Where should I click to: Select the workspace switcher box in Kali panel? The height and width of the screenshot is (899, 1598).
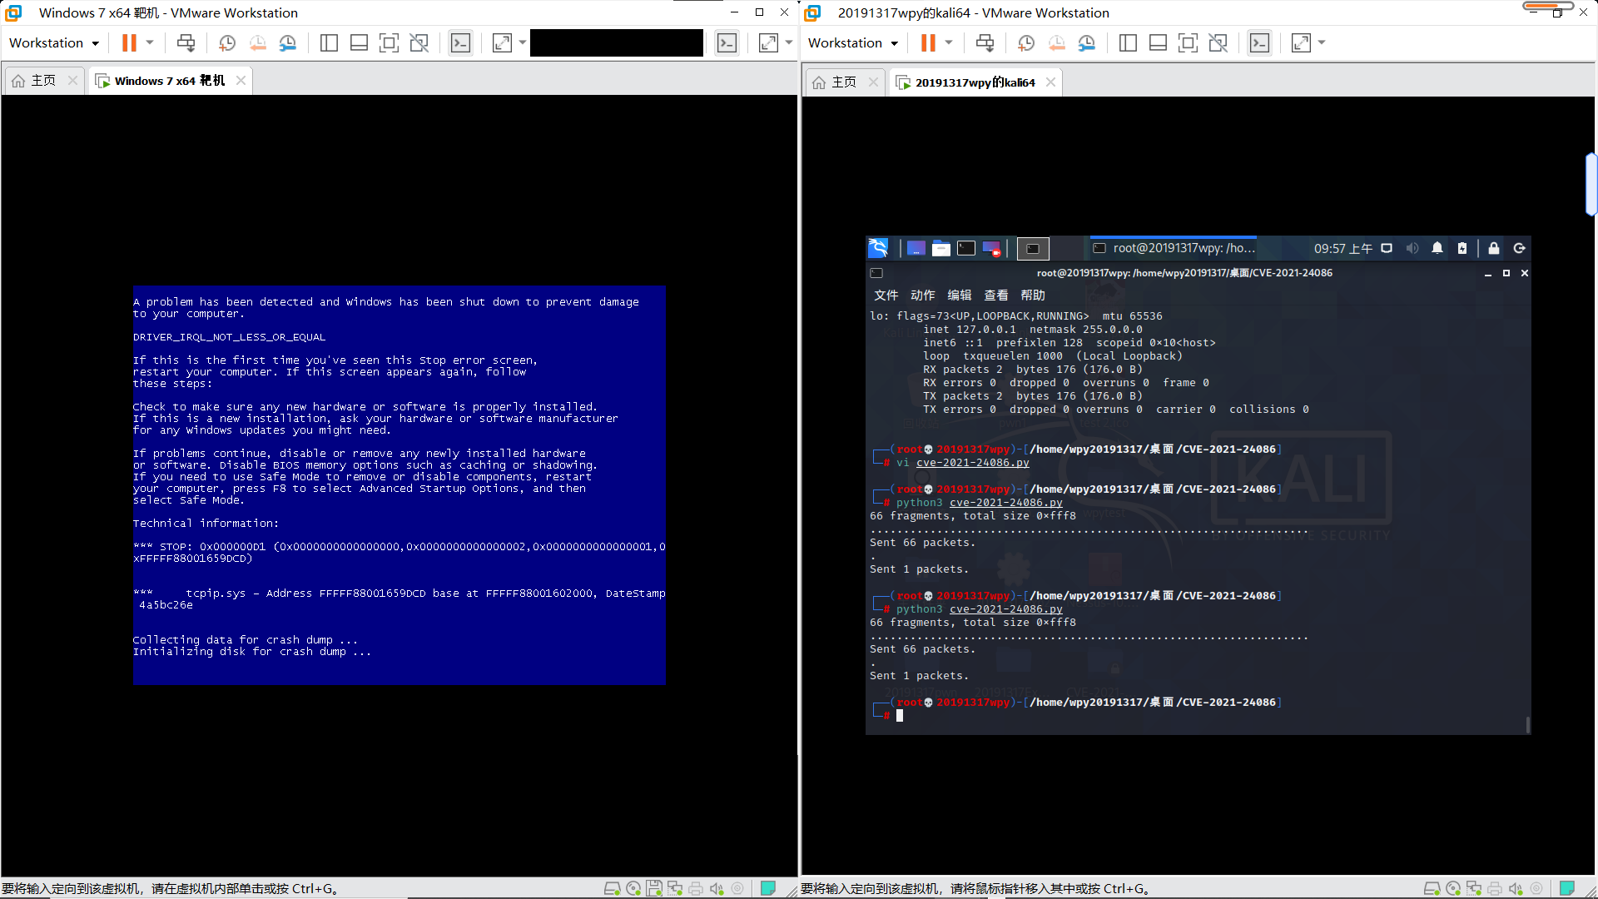click(1033, 248)
